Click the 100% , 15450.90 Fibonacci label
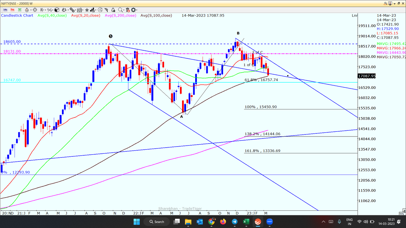Screen dimensions: 406x228 point(261,107)
